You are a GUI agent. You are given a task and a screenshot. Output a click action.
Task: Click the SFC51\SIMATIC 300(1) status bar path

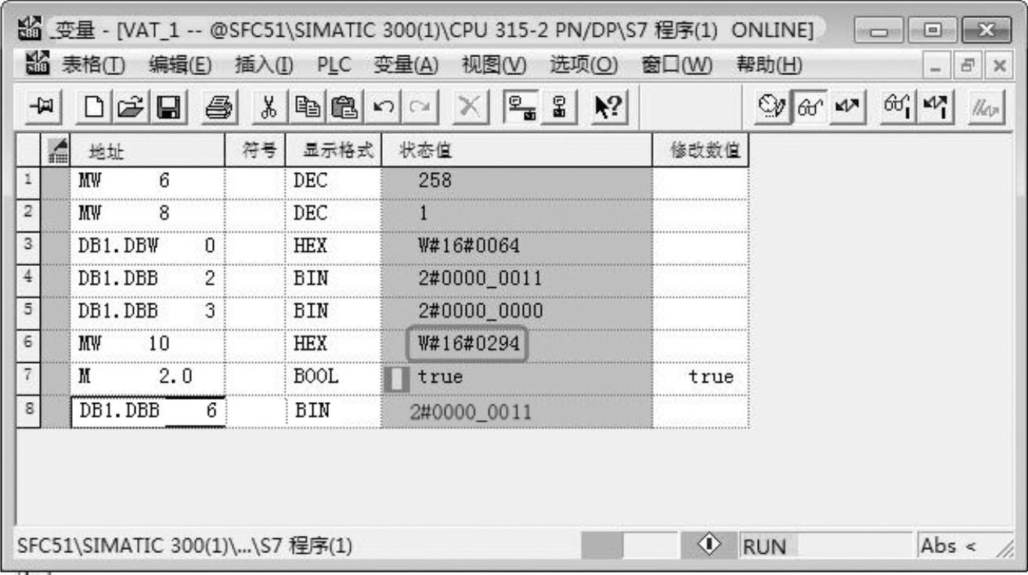[x=185, y=545]
